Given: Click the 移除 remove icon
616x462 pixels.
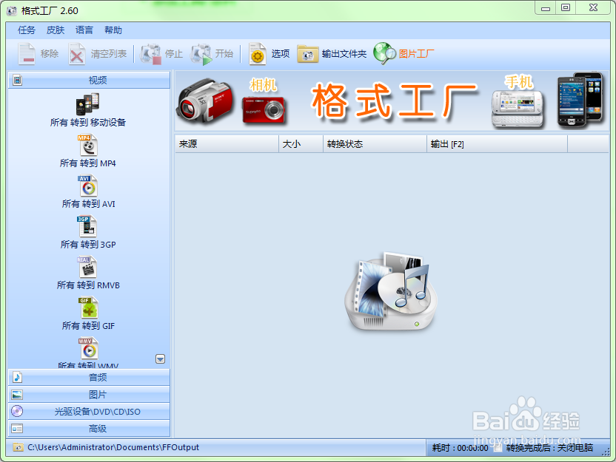Looking at the screenshot, I should tap(27, 54).
